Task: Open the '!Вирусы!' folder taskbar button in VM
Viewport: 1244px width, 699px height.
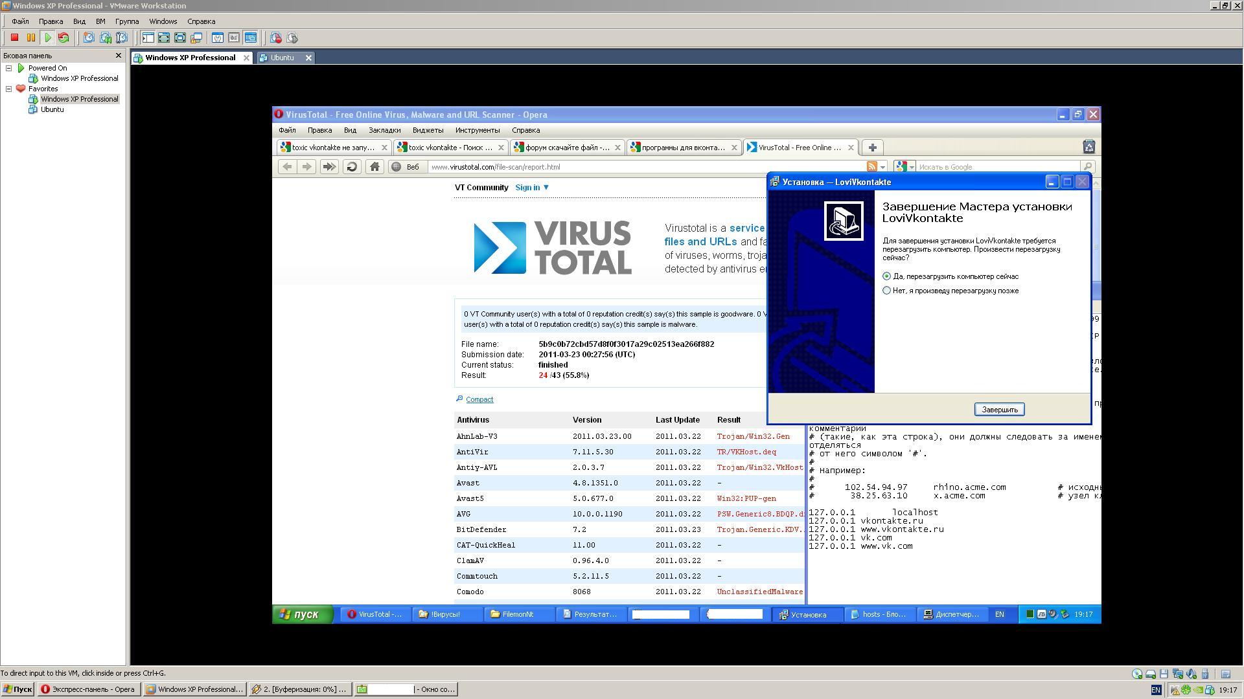Action: pos(448,614)
